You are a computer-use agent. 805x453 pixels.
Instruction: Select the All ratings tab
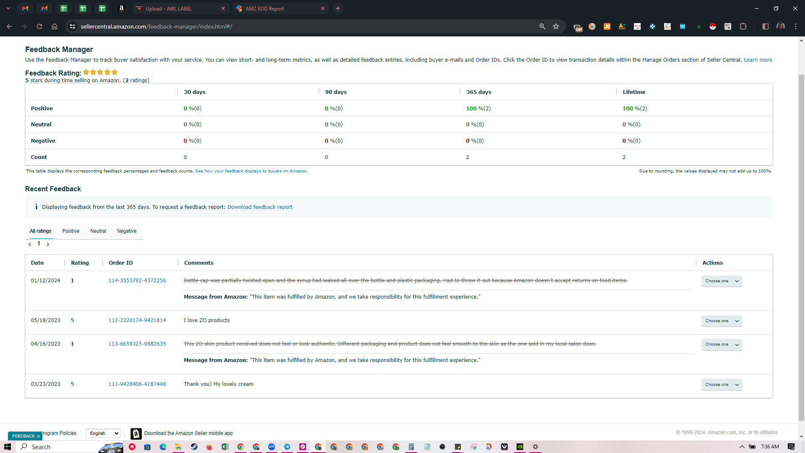tap(41, 231)
